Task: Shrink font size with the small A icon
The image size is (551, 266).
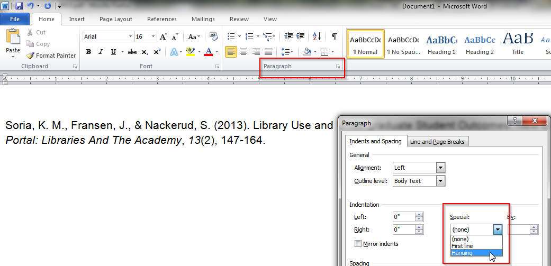Action: coord(175,36)
